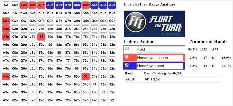
Task: Edit the Hands you lose to label
Action: click(x=160, y=58)
